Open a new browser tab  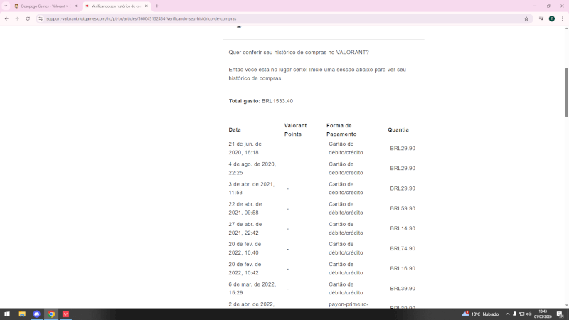click(157, 6)
